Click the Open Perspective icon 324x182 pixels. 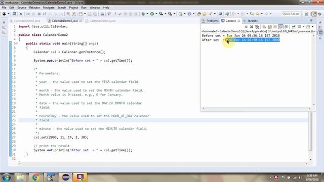coord(307,14)
